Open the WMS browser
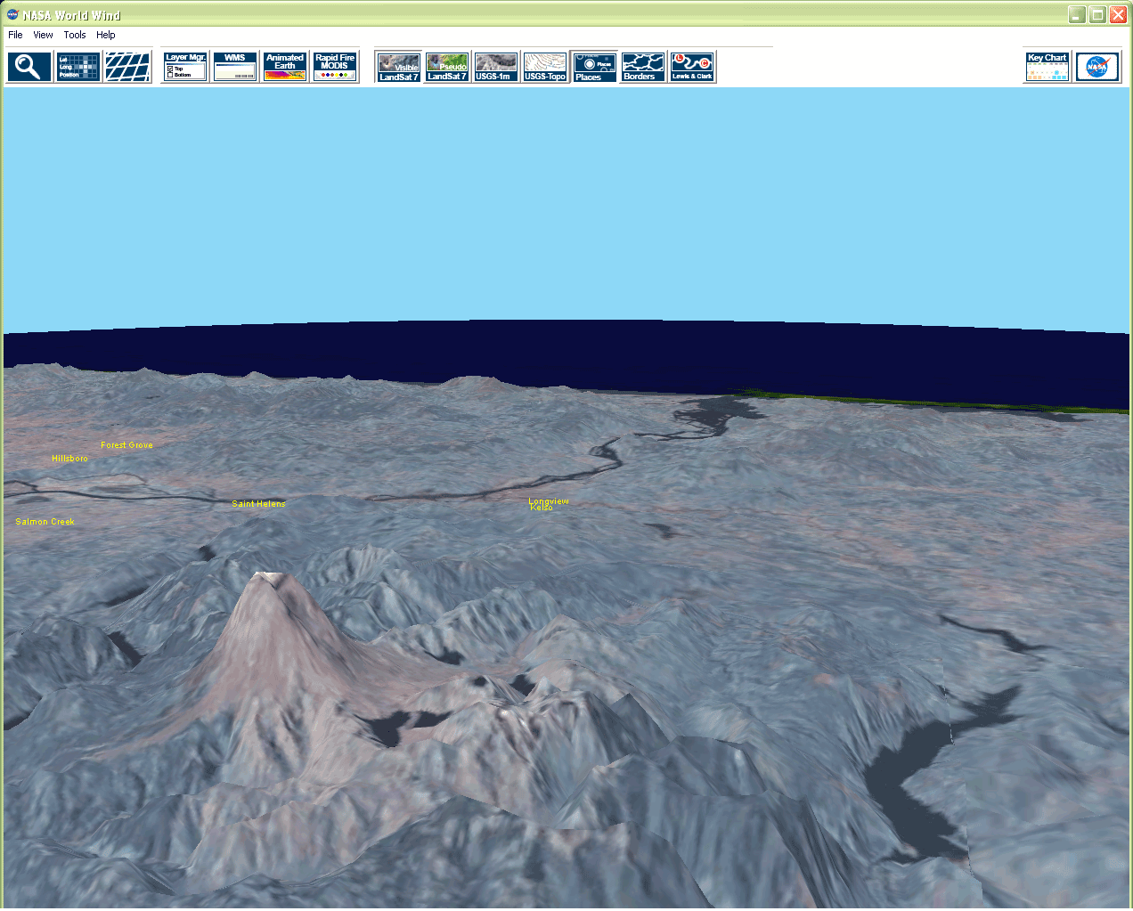Image resolution: width=1133 pixels, height=911 pixels. (x=235, y=67)
